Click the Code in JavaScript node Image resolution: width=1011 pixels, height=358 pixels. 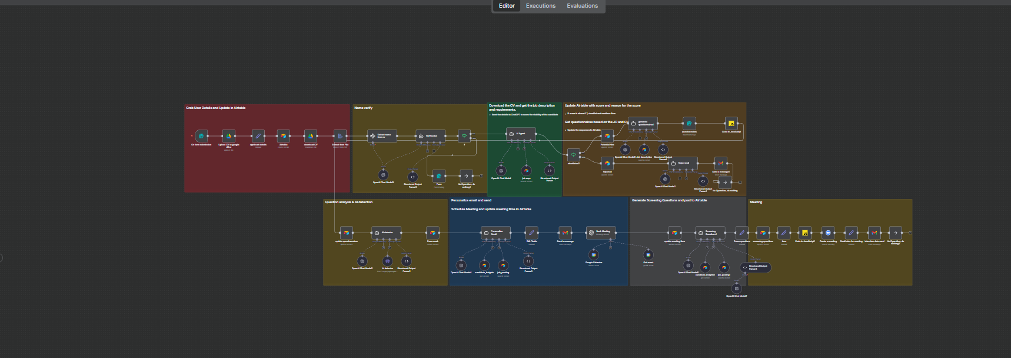731,123
